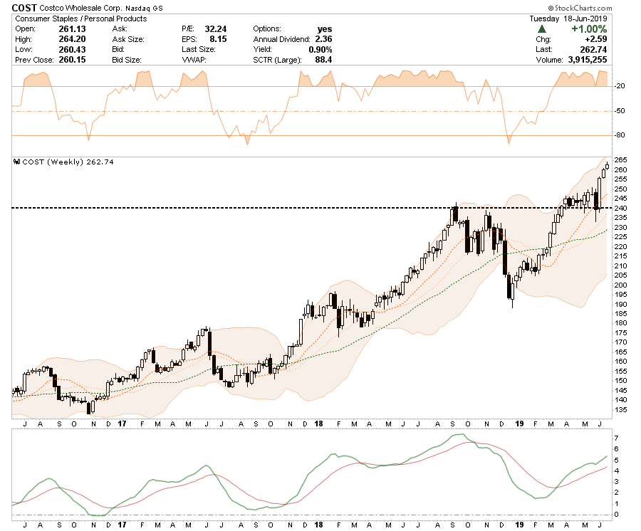The image size is (641, 531).
Task: Click the 17 year marker on price axis
Action: tap(122, 424)
